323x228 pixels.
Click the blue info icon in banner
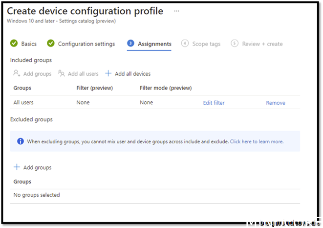click(21, 141)
